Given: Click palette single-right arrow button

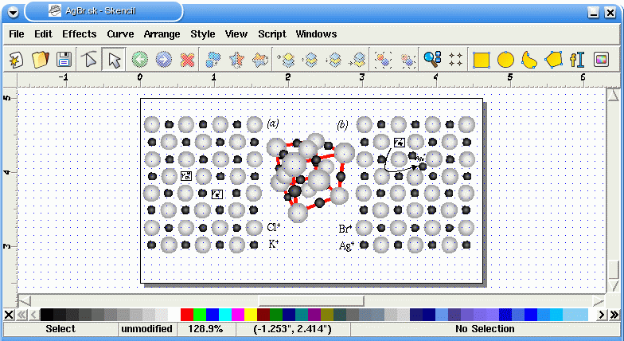Looking at the screenshot, I should point(602,315).
